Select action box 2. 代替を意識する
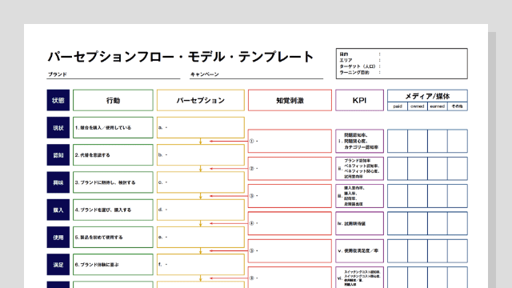This screenshot has height=288, width=512. (113, 155)
